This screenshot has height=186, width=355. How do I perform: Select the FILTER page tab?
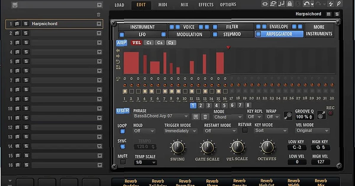tap(232, 27)
